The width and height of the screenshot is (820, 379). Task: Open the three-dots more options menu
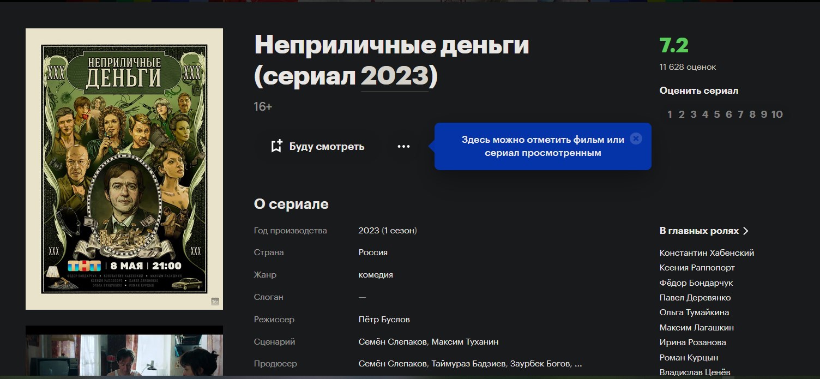403,146
